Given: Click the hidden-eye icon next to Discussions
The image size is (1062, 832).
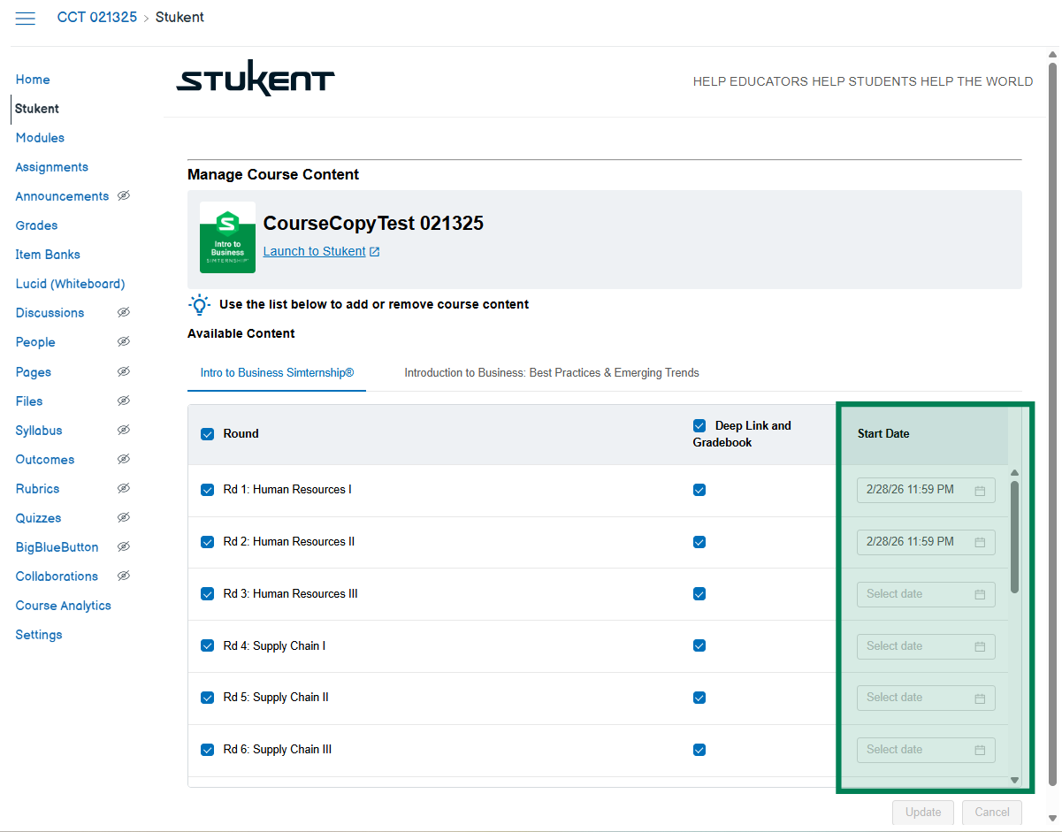Looking at the screenshot, I should pyautogui.click(x=124, y=313).
